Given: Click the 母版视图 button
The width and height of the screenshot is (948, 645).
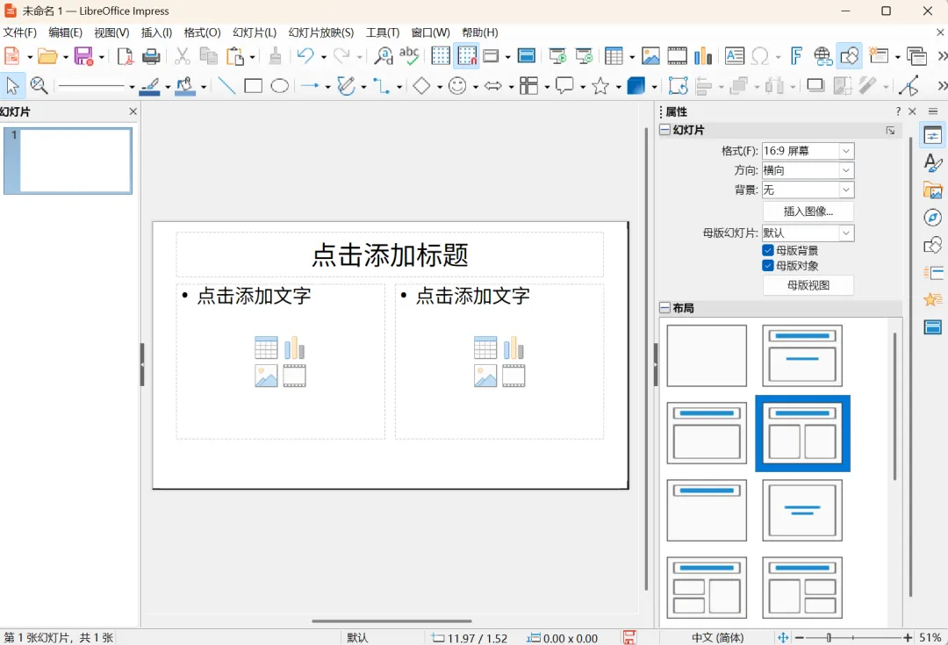Looking at the screenshot, I should click(x=808, y=285).
